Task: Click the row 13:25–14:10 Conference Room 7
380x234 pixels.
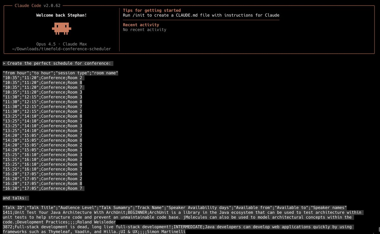Action: [x=42, y=121]
